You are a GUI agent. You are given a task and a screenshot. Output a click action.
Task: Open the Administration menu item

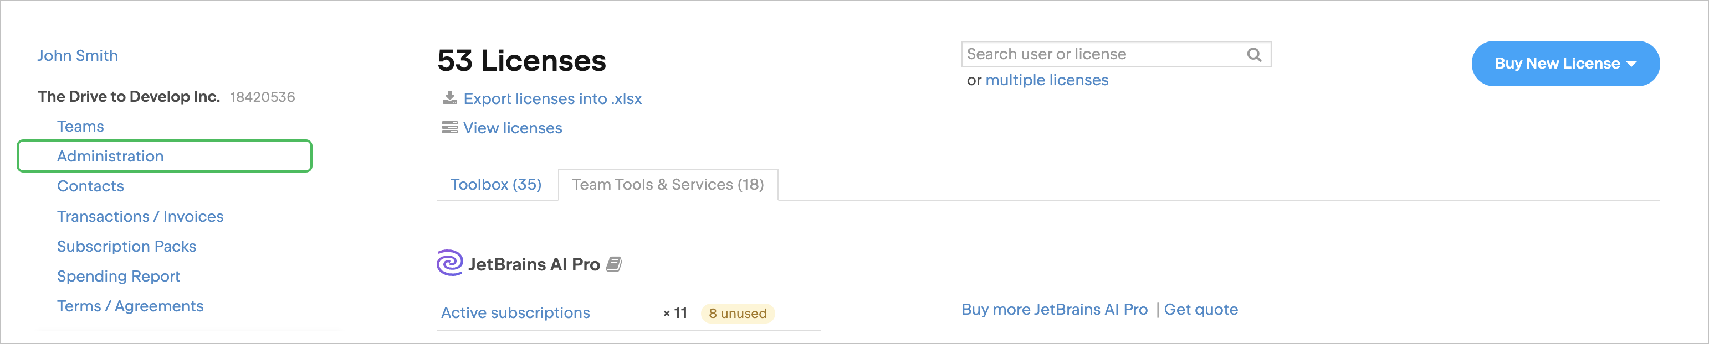pyautogui.click(x=110, y=156)
